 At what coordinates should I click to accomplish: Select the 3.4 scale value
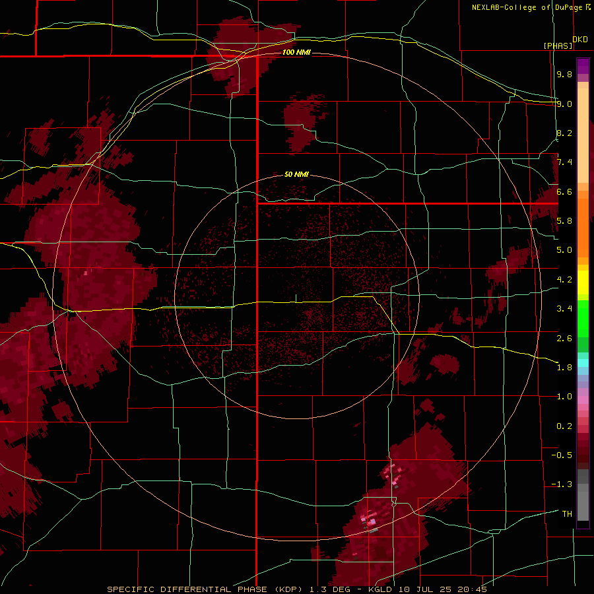[x=564, y=309]
